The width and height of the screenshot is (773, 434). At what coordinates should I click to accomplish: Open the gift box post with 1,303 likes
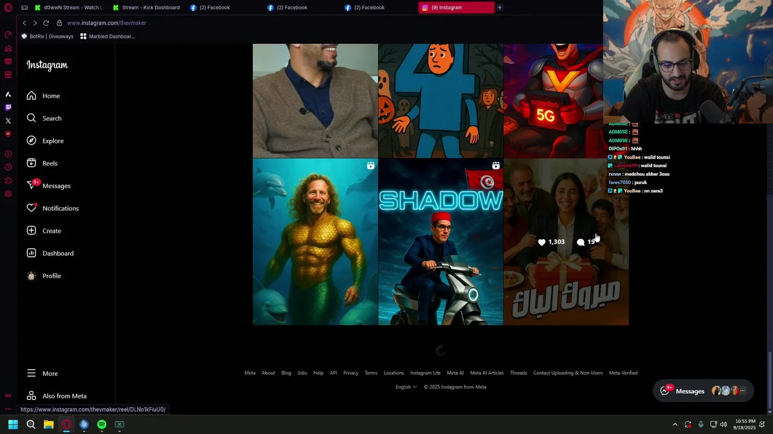[x=566, y=242]
